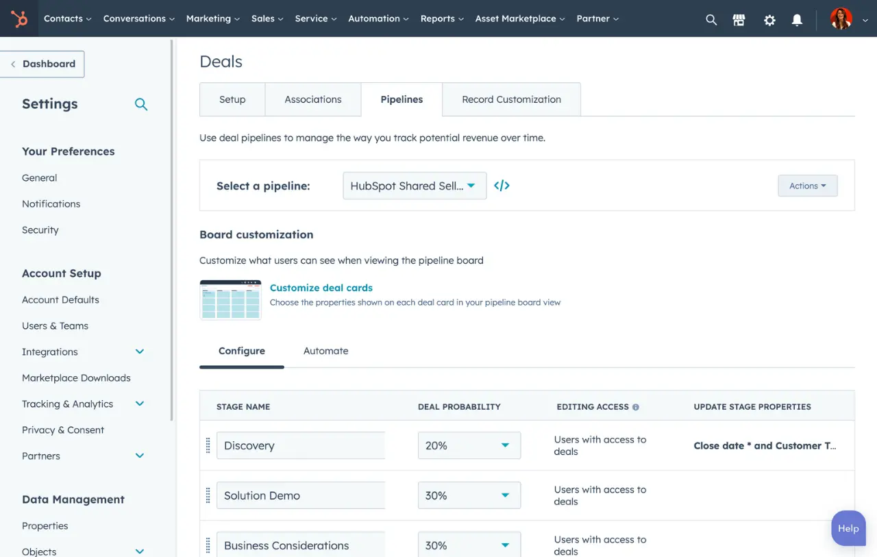Viewport: 877px width, 557px height.
Task: Open the Asset Marketplace store icon
Action: click(739, 20)
